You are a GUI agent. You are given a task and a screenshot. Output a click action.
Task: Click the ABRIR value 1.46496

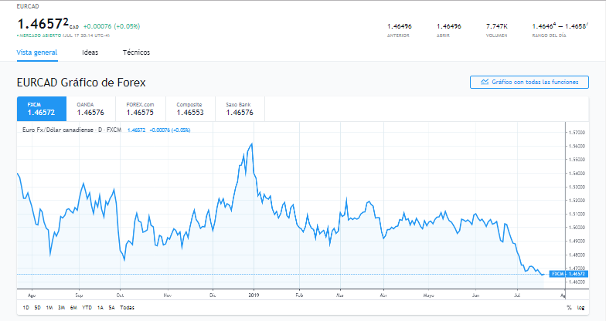448,26
